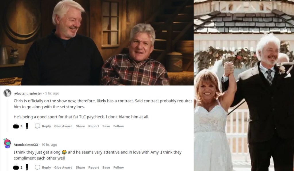Give Award to reluctant_spinster's comment

tap(63, 126)
